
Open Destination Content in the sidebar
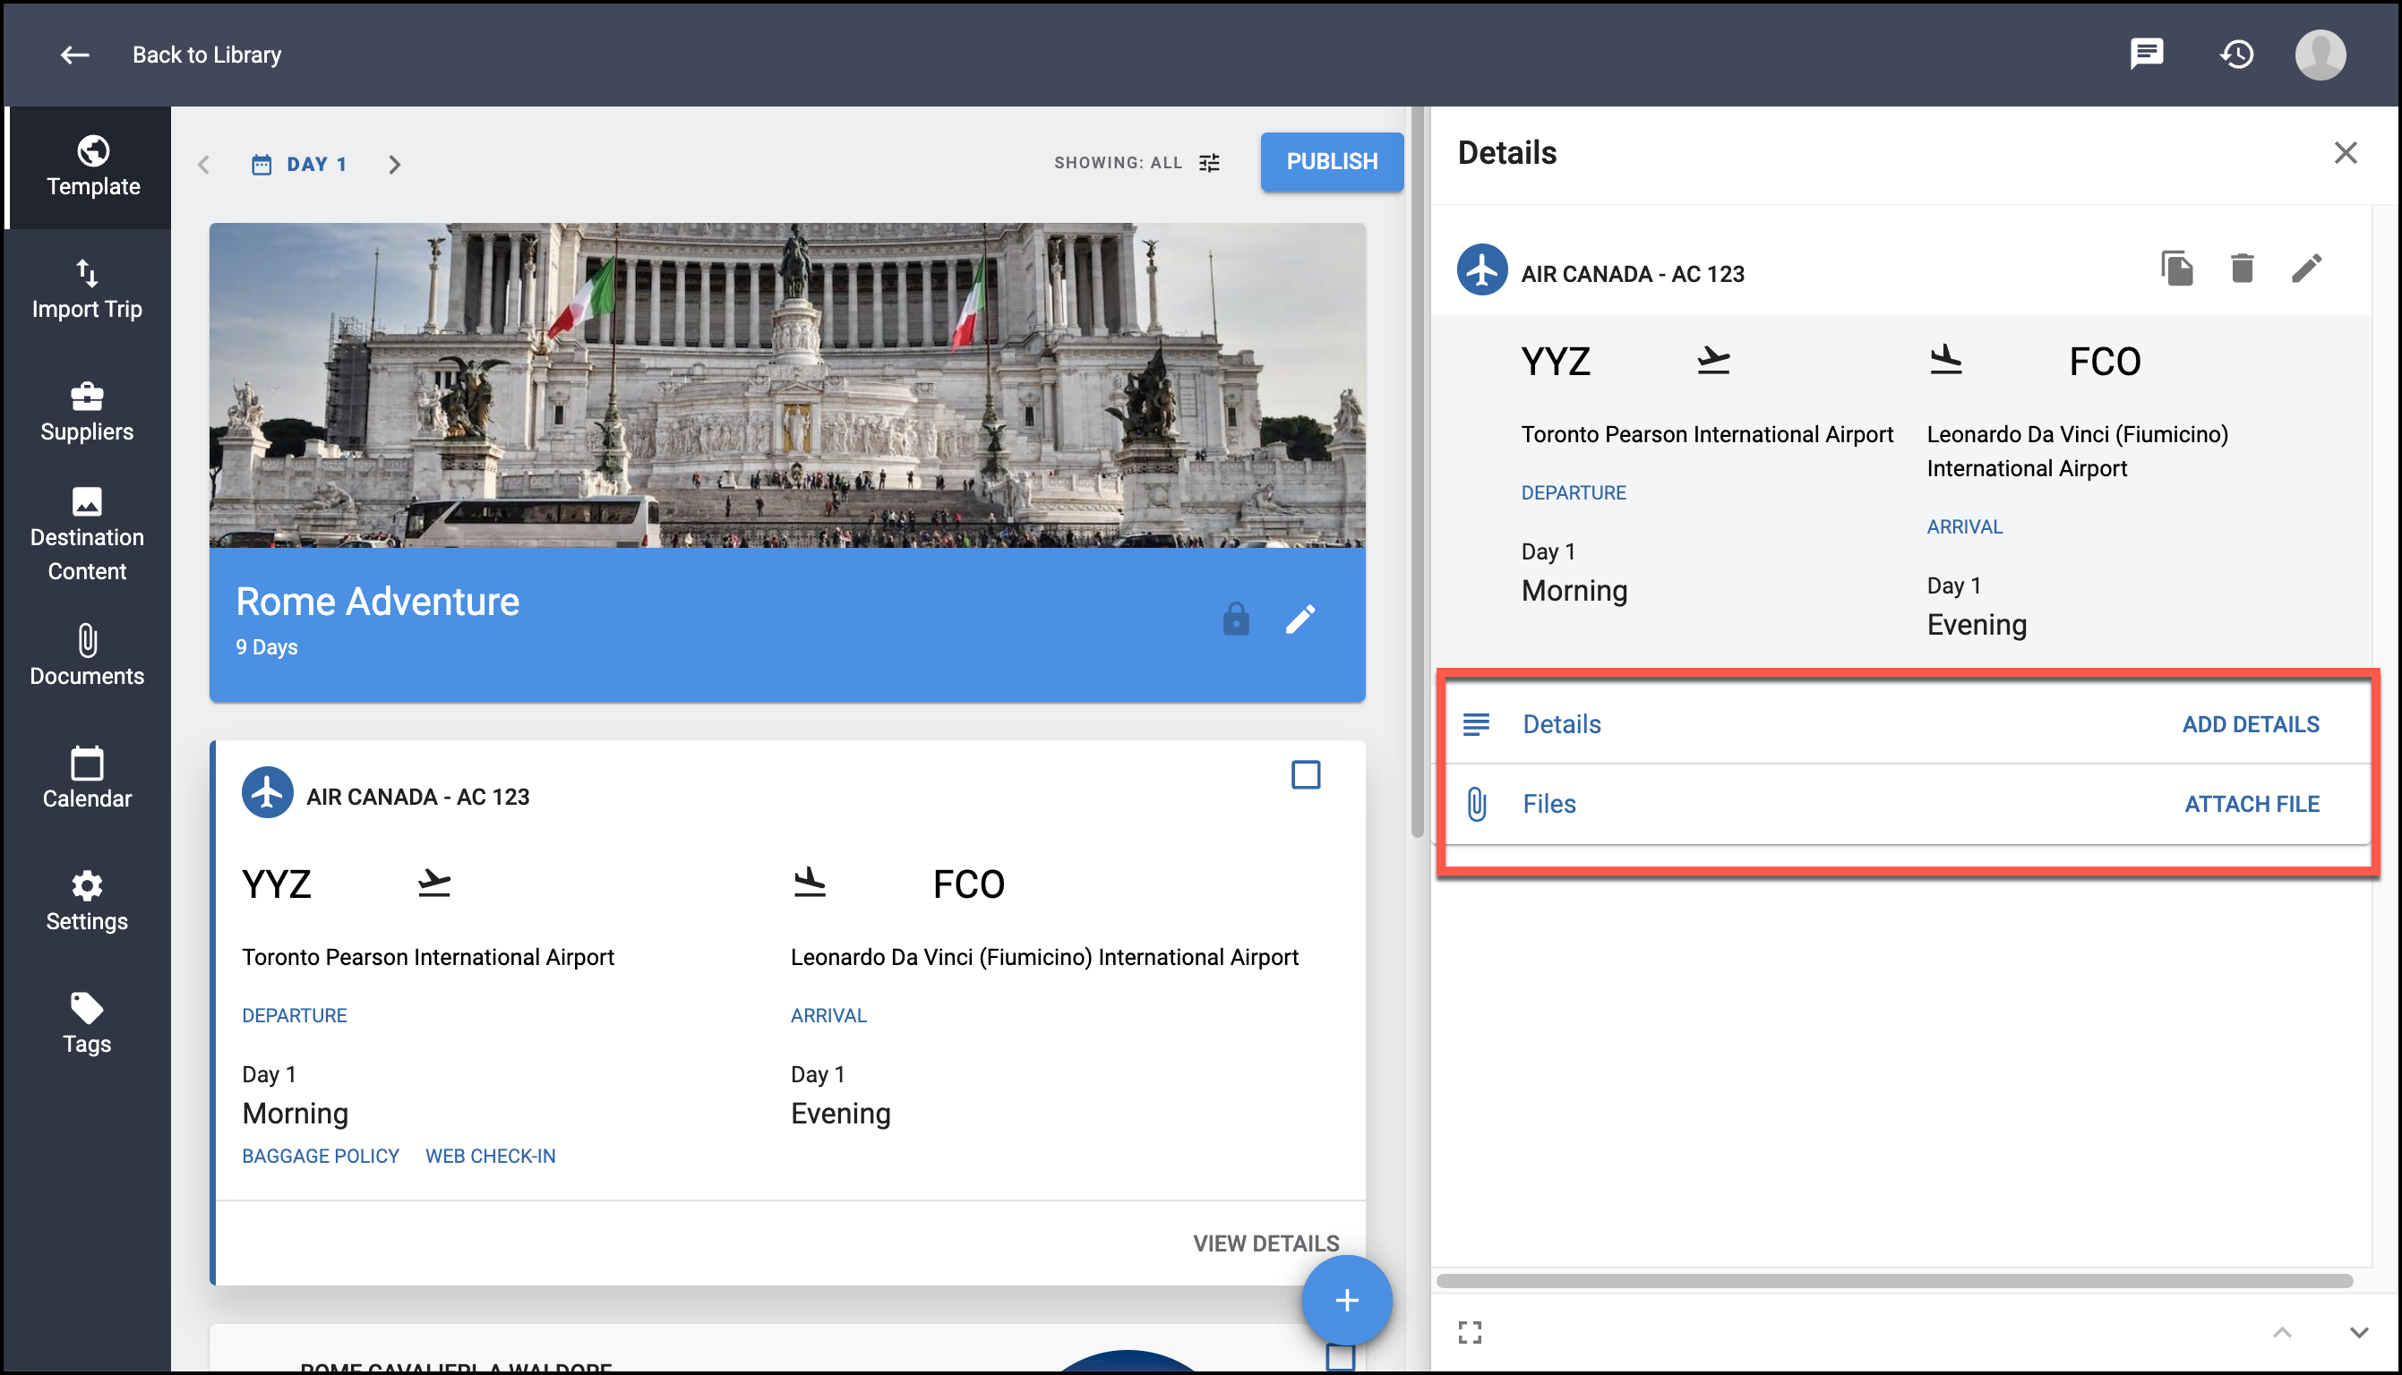coord(87,535)
